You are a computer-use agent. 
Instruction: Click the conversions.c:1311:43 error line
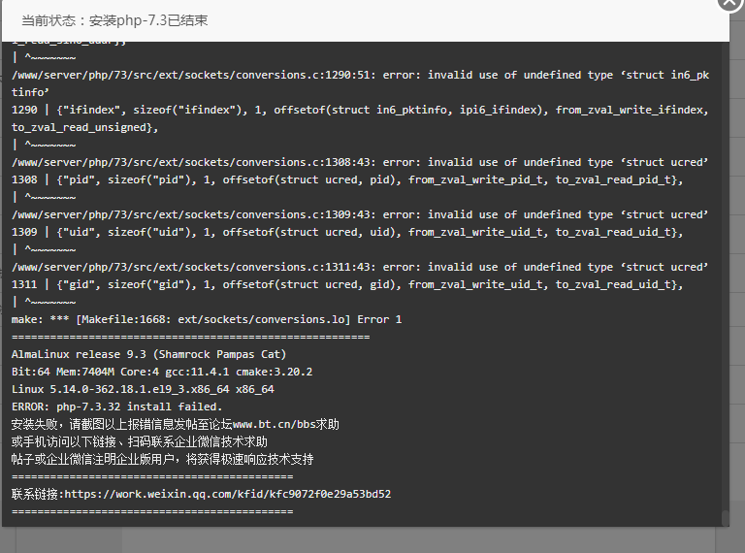pos(360,267)
